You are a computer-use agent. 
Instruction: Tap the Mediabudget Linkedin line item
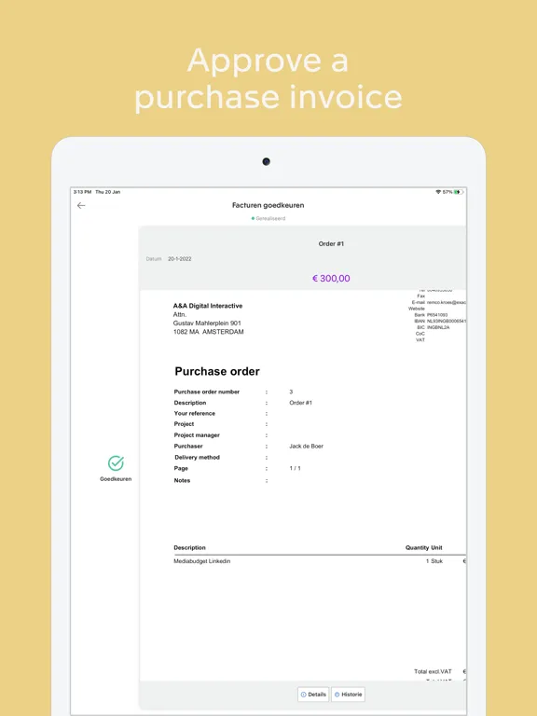pyautogui.click(x=201, y=561)
